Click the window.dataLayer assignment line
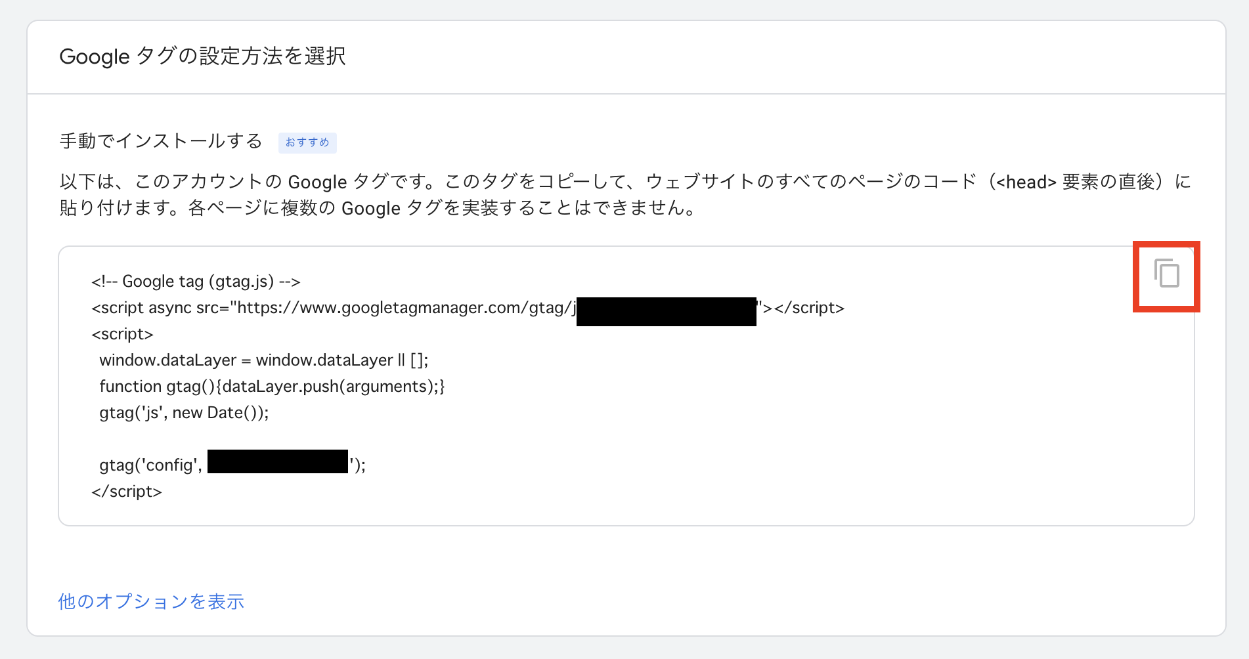 point(263,360)
